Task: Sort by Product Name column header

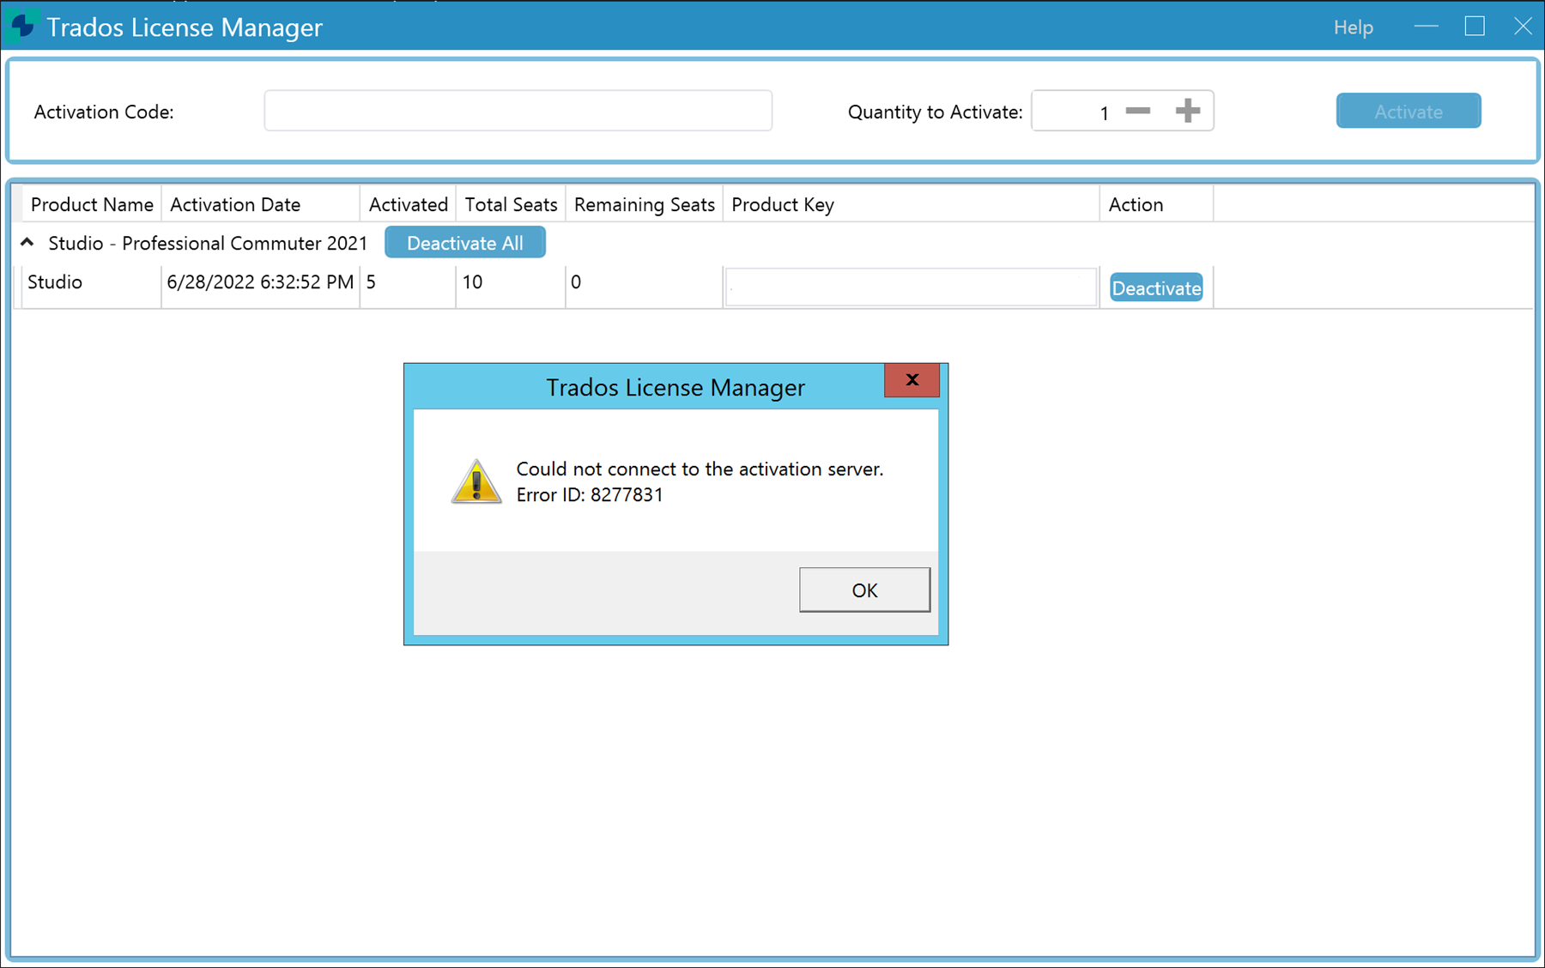Action: pos(92,204)
